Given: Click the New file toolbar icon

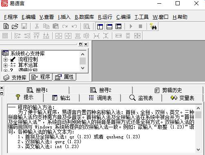Looking at the screenshot, I should click(x=6, y=26).
